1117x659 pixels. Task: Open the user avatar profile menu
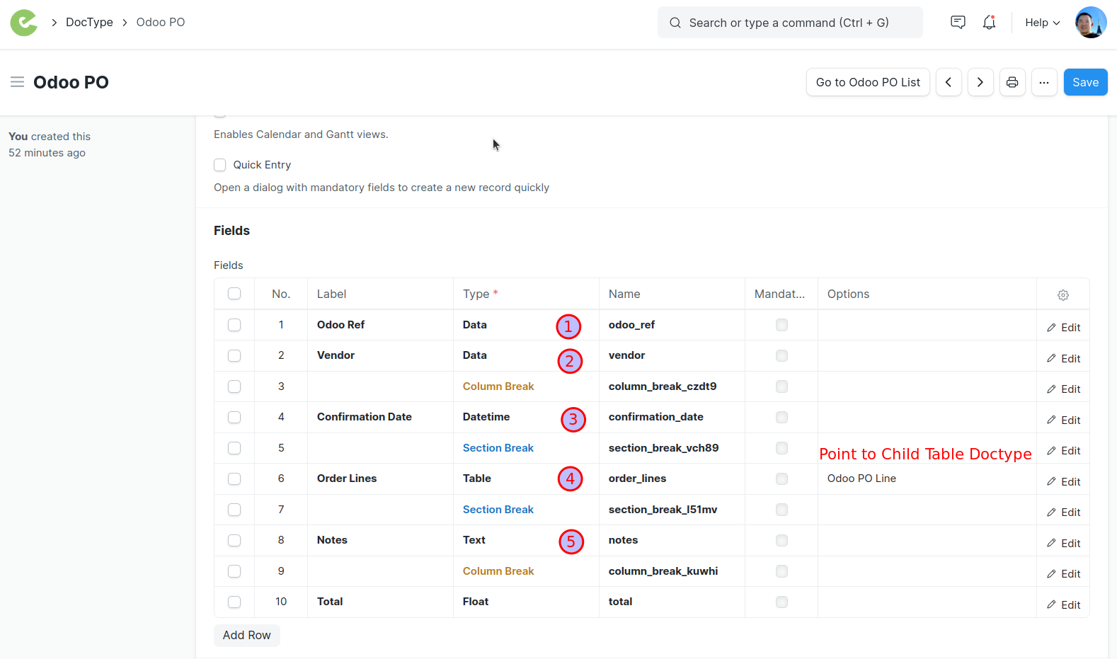click(x=1090, y=23)
